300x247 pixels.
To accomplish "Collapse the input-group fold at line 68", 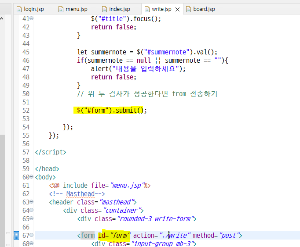I will tap(32, 243).
